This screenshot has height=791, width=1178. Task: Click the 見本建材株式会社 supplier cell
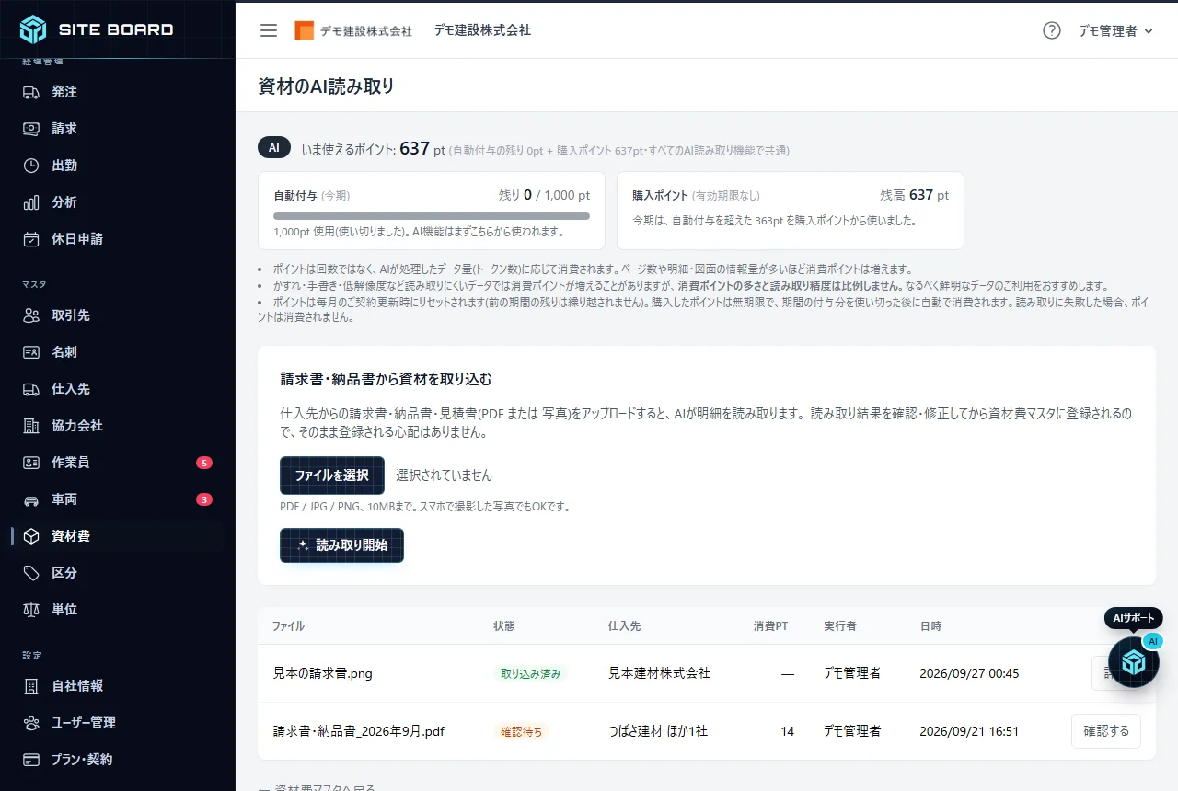tap(660, 673)
